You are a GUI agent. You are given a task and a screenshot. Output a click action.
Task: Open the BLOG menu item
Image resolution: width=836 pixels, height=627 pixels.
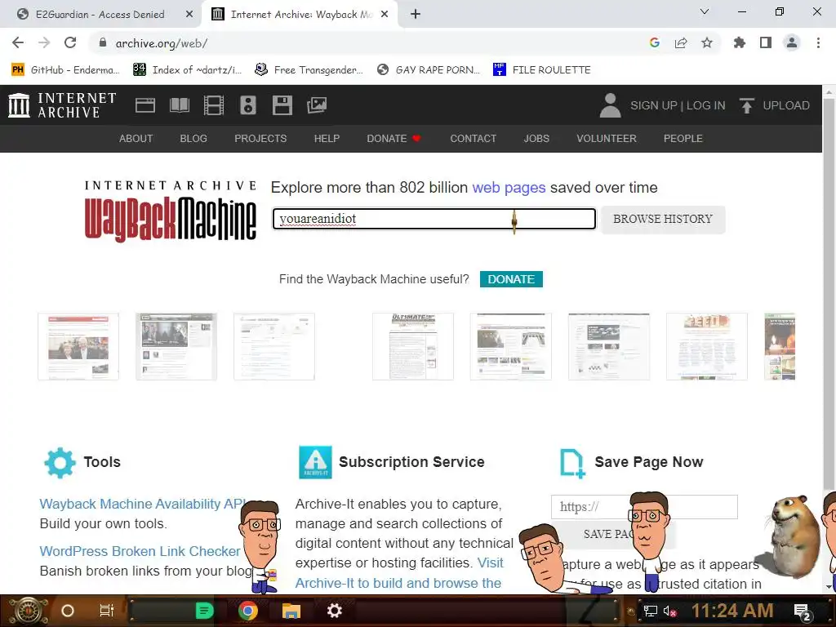[193, 139]
